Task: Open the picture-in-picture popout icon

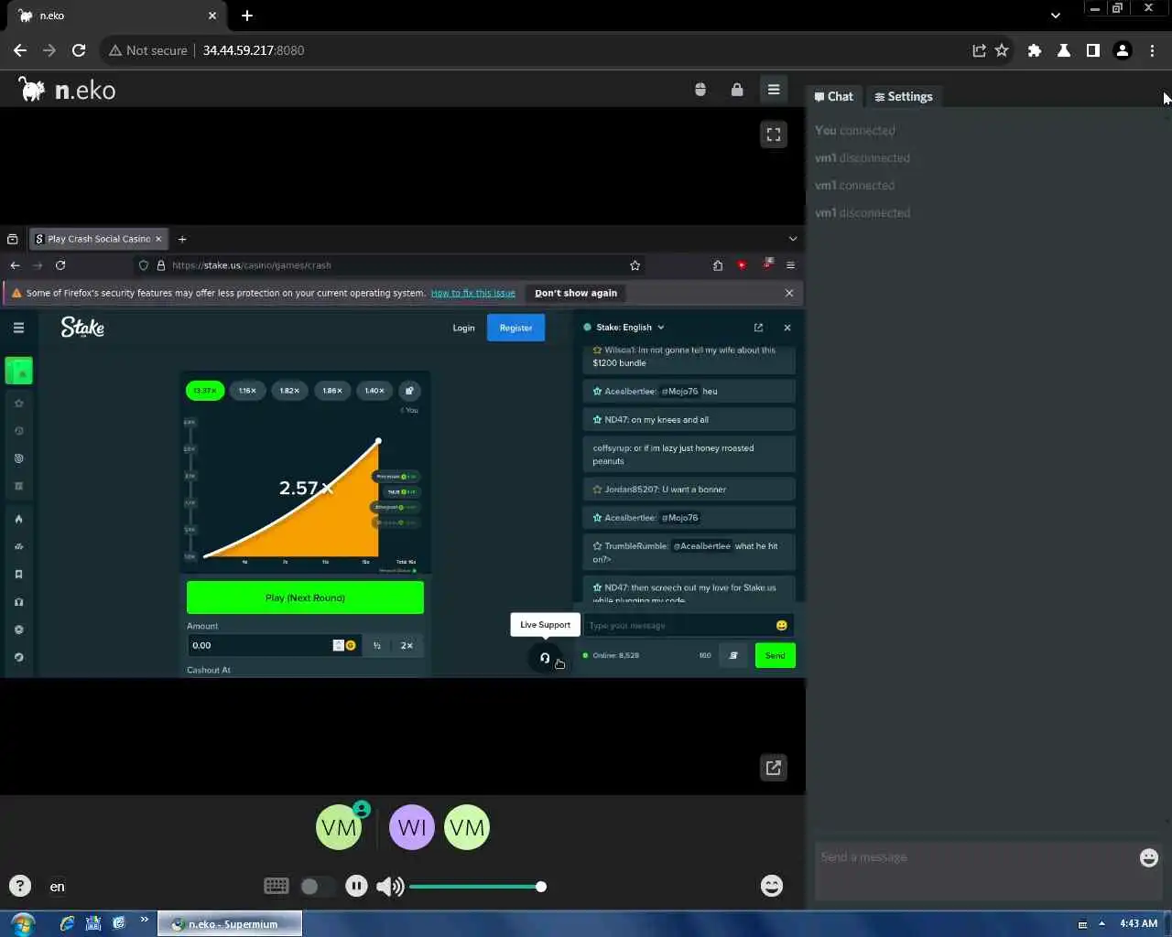Action: click(774, 768)
